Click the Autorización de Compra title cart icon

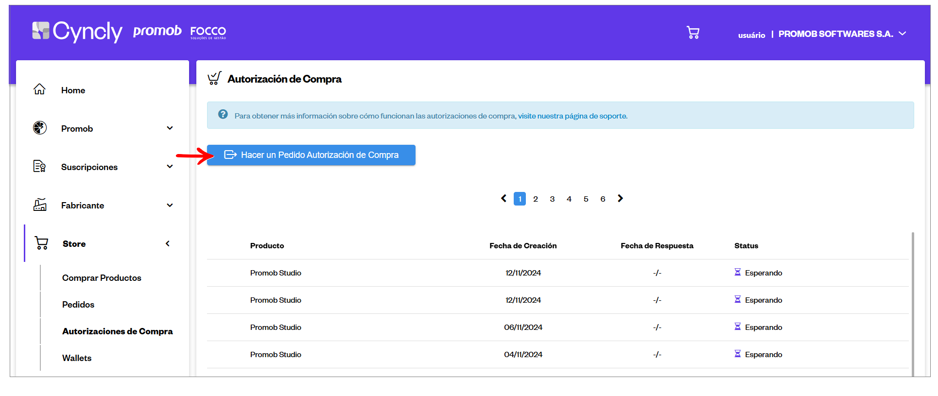[214, 78]
